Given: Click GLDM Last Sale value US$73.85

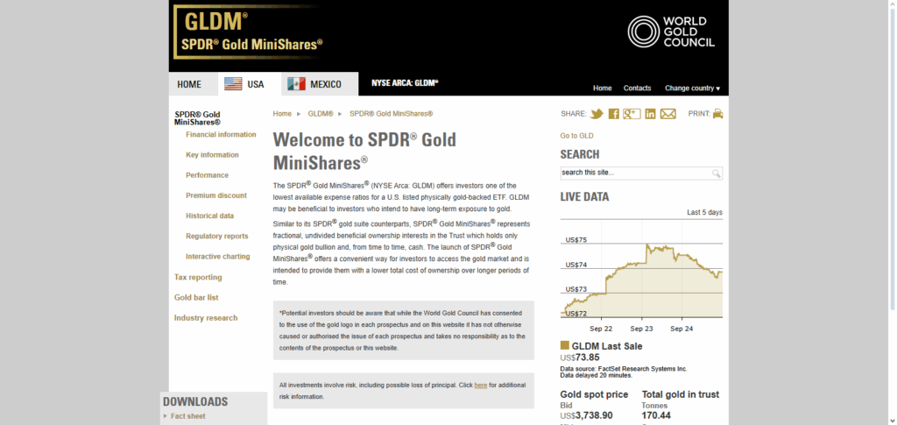Looking at the screenshot, I should coord(580,358).
